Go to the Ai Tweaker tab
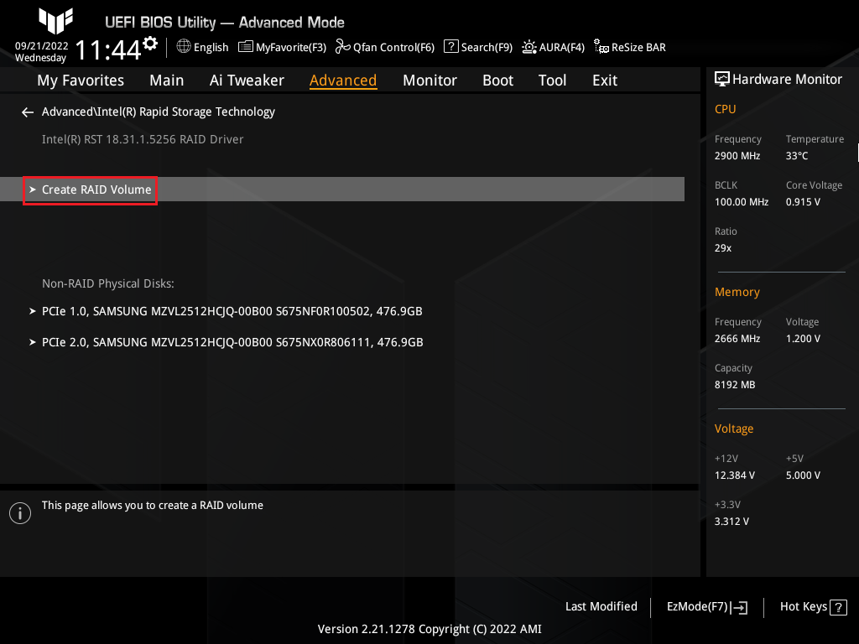This screenshot has height=644, width=859. coord(247,80)
